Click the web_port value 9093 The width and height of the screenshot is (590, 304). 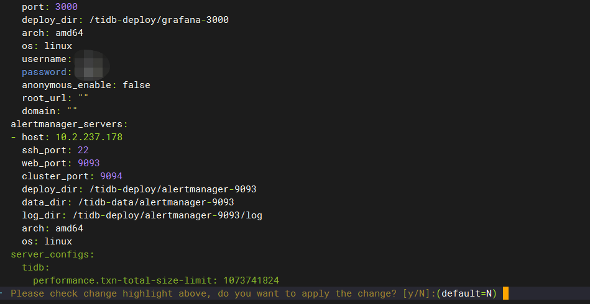(x=89, y=163)
